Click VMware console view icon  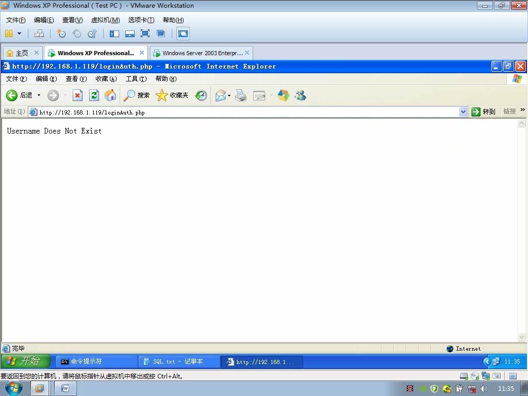(x=183, y=34)
